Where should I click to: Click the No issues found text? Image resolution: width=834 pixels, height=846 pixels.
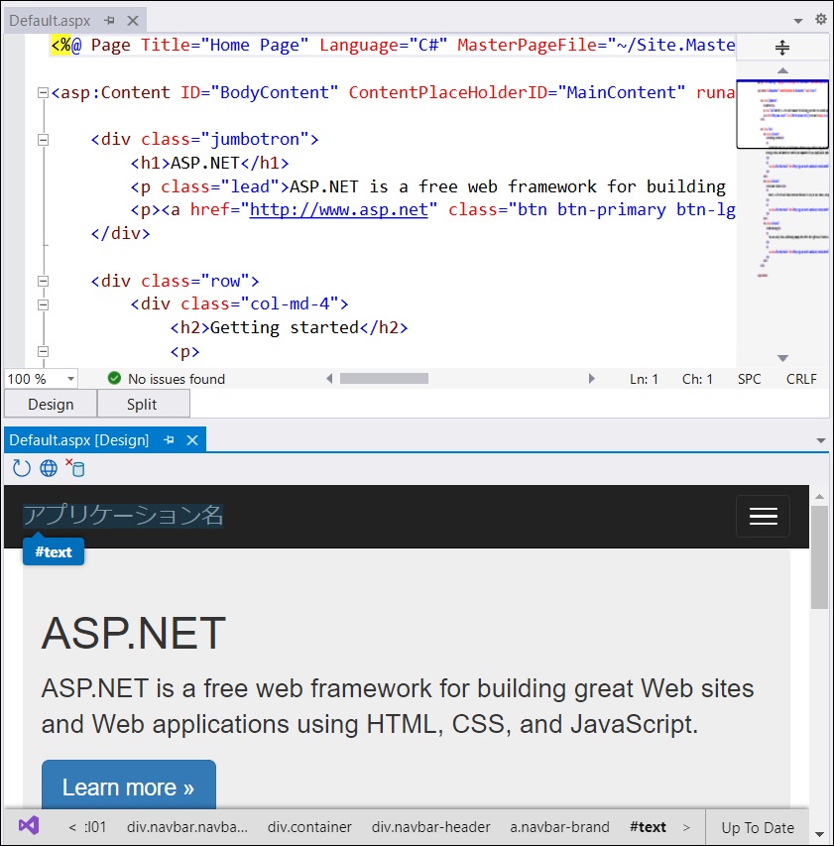(176, 379)
